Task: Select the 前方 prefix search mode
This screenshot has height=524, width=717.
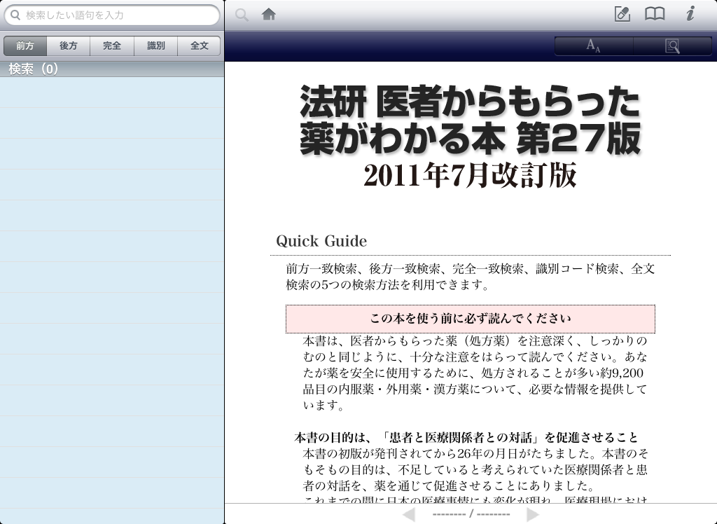Action: click(25, 46)
